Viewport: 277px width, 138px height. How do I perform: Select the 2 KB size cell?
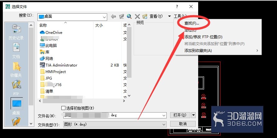point(115,65)
